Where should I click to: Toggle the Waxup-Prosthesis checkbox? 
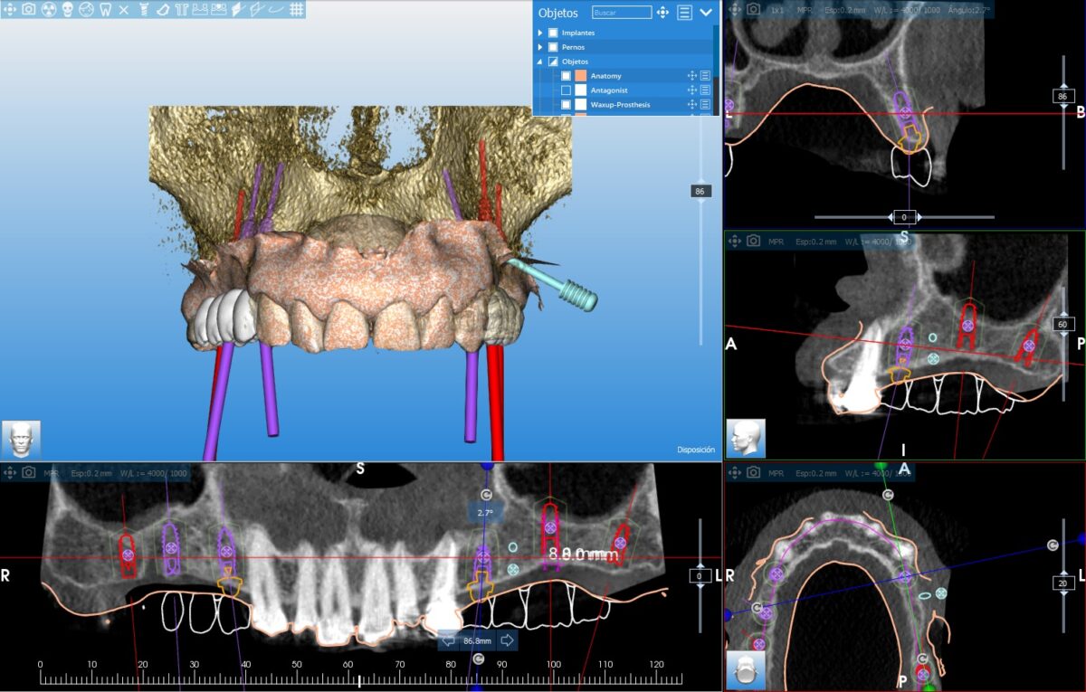(x=566, y=105)
